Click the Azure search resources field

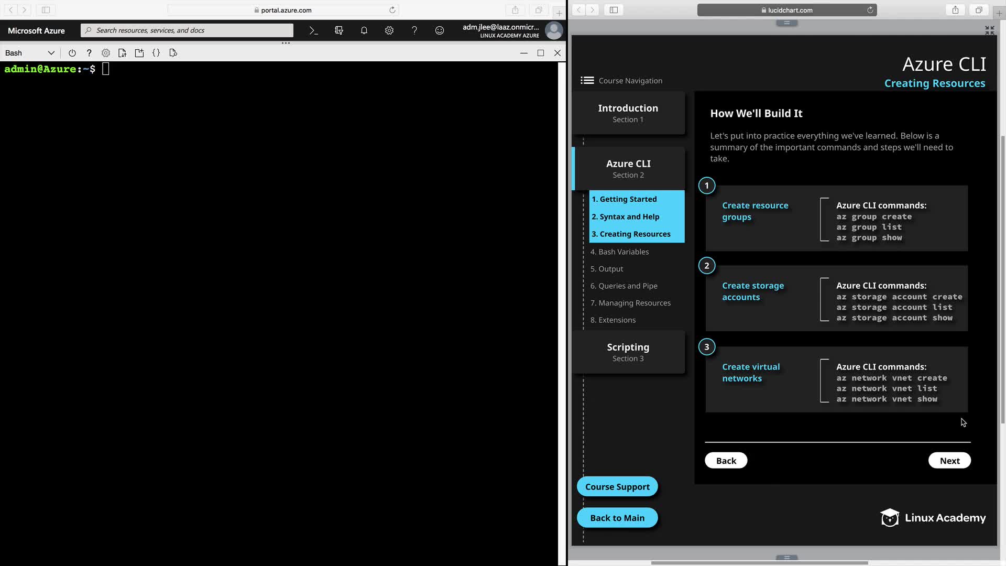coord(187,30)
